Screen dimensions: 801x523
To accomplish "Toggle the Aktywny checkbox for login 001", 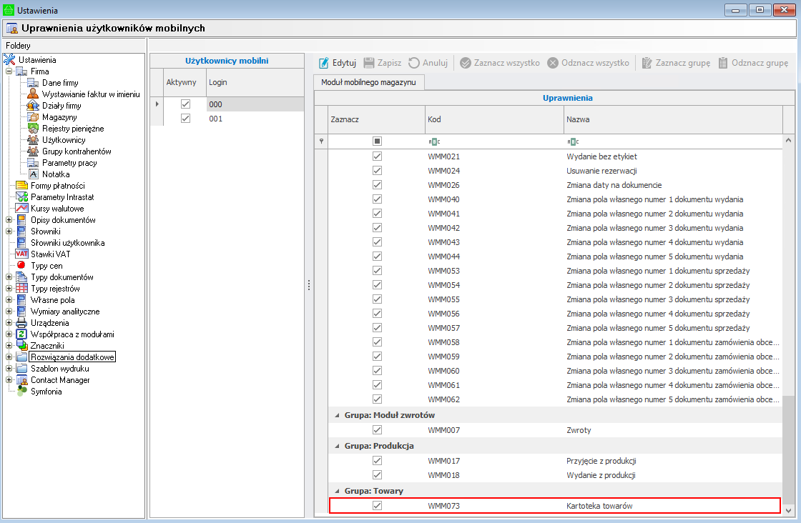I will [x=185, y=119].
